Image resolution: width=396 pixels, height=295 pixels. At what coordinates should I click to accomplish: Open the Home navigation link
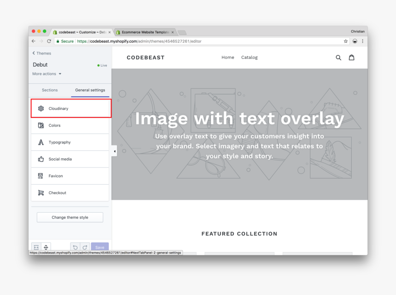pyautogui.click(x=228, y=58)
